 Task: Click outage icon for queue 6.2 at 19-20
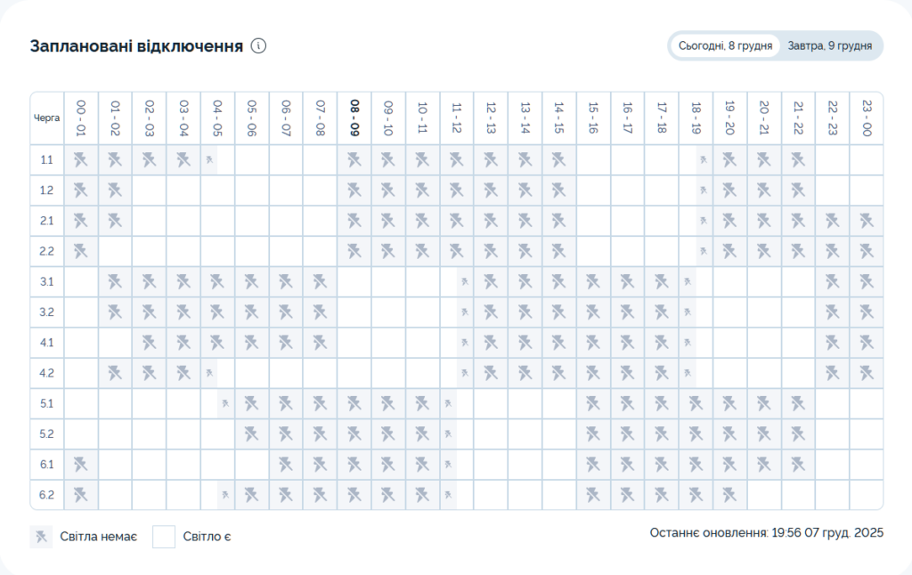tap(729, 494)
